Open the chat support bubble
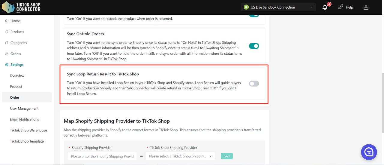This screenshot has width=384, height=165. click(369, 152)
